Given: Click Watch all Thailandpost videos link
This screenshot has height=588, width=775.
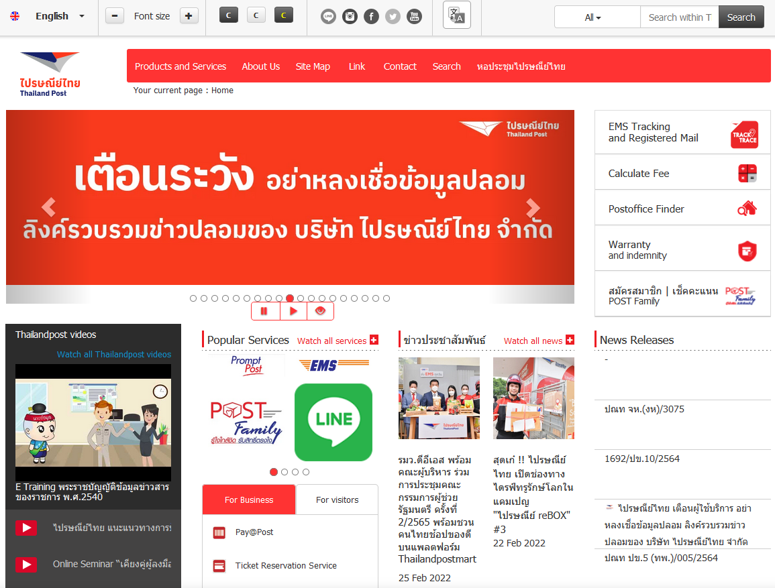Looking at the screenshot, I should click(x=114, y=354).
